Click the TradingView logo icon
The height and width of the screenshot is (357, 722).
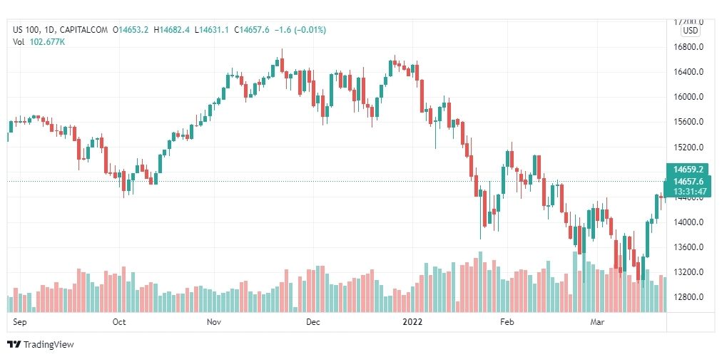[x=14, y=344]
